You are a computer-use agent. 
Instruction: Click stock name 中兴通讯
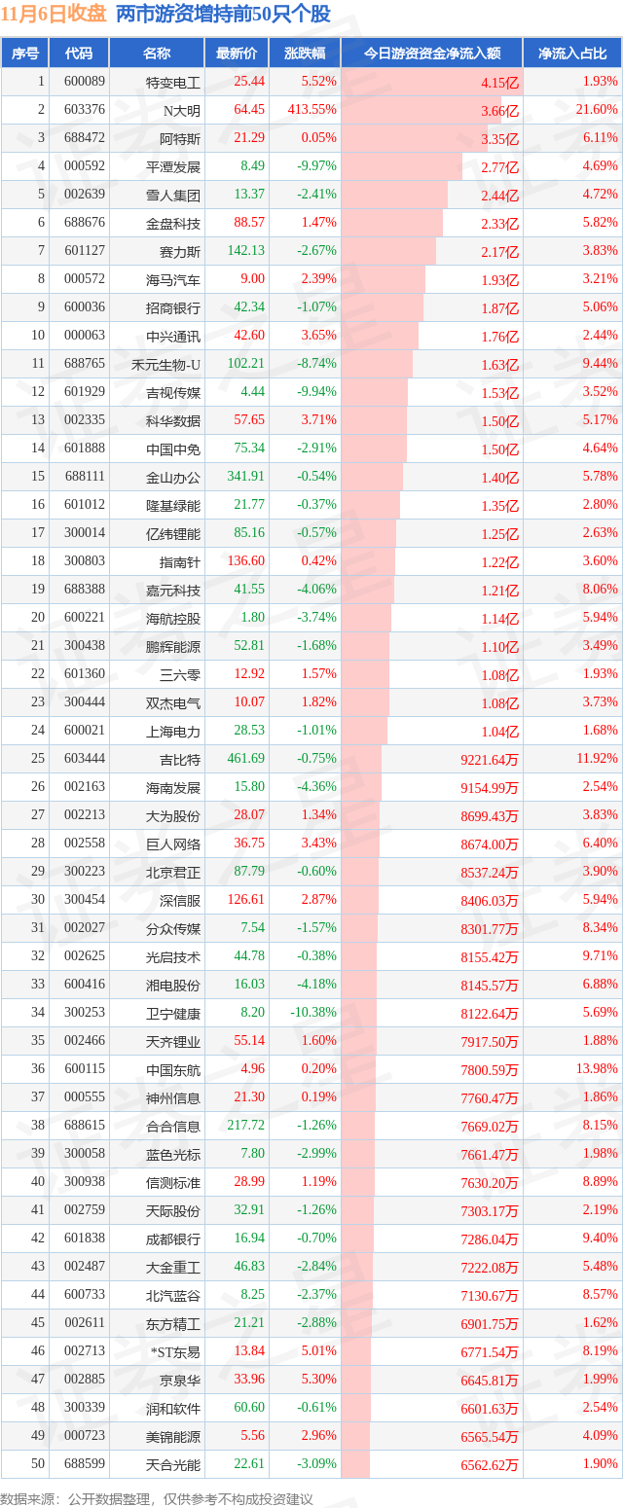coord(173,337)
